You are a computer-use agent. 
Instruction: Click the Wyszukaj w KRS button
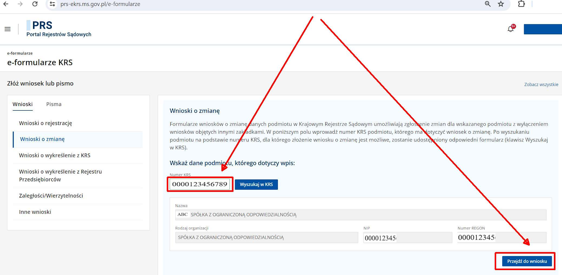[x=256, y=184]
